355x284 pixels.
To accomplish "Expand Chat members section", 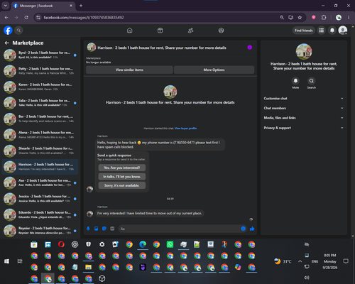I will [304, 108].
